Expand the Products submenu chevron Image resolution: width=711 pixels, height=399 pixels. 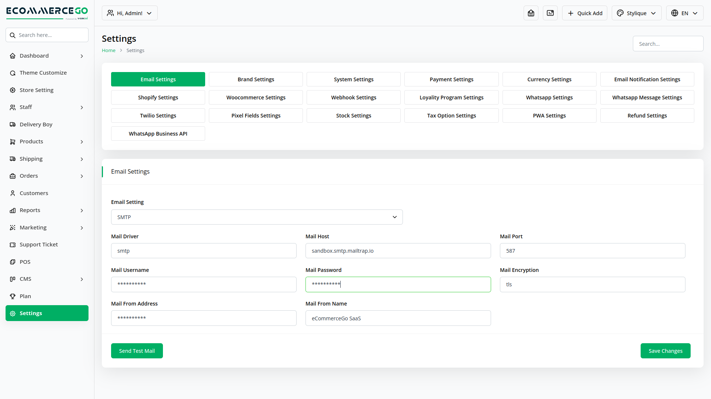[82, 142]
